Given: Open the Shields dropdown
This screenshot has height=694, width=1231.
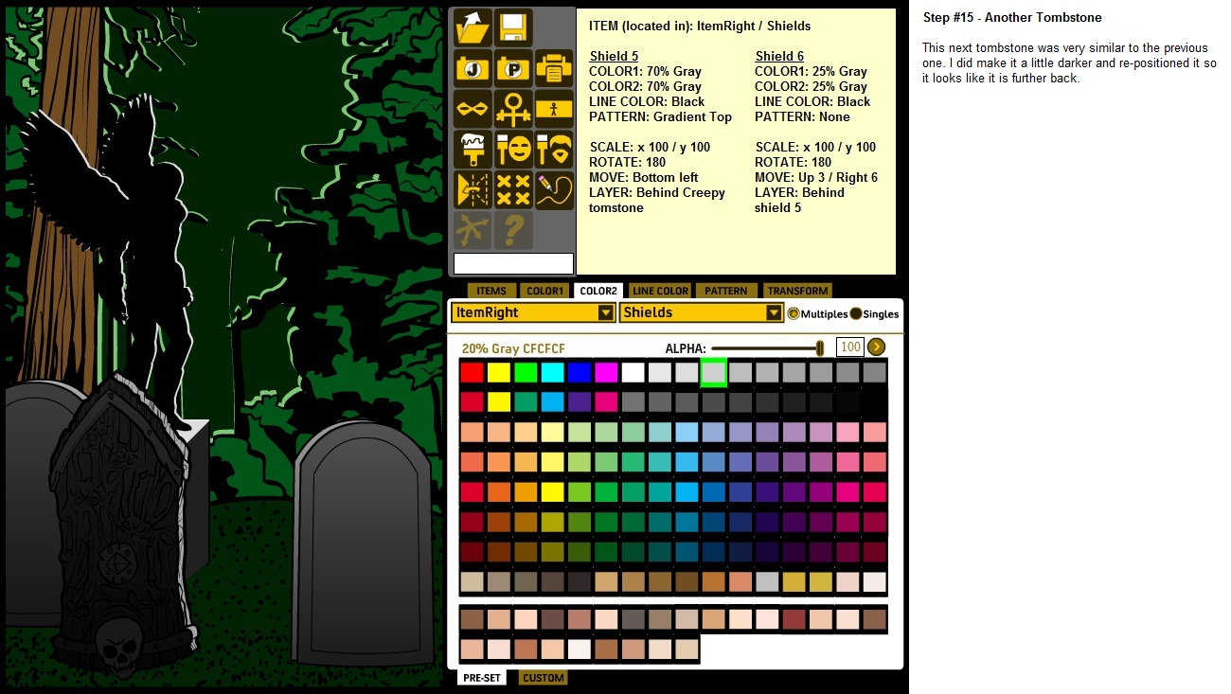Looking at the screenshot, I should 702,312.
